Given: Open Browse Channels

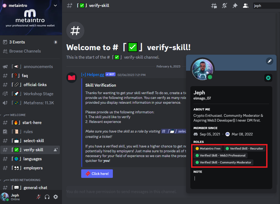Looking at the screenshot, I should (x=30, y=51).
